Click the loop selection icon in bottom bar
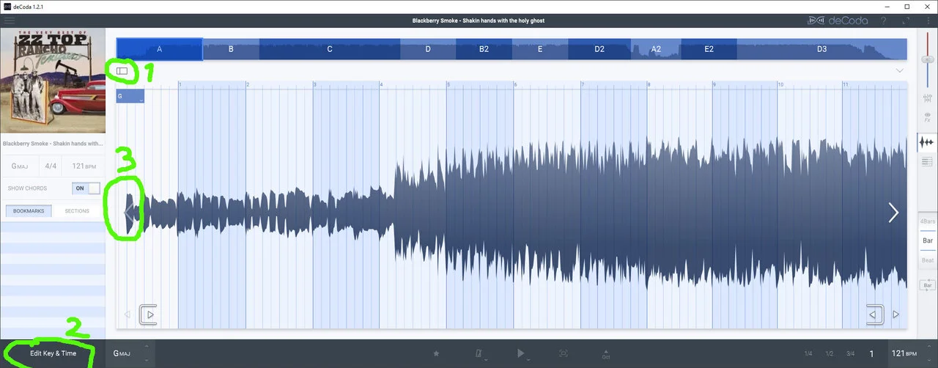The image size is (938, 368). pyautogui.click(x=563, y=353)
